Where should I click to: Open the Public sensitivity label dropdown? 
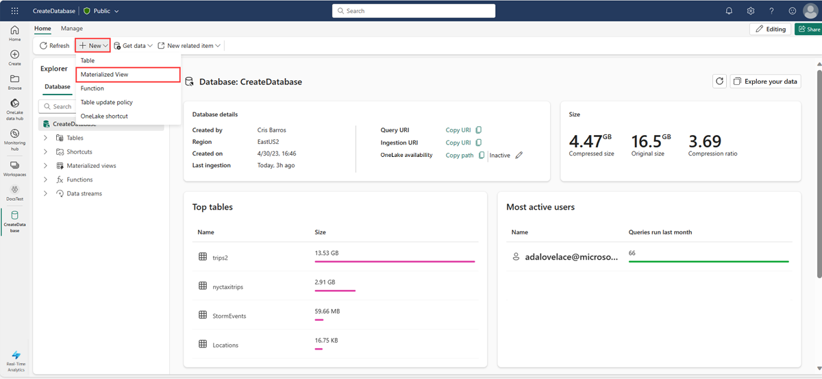pos(101,11)
